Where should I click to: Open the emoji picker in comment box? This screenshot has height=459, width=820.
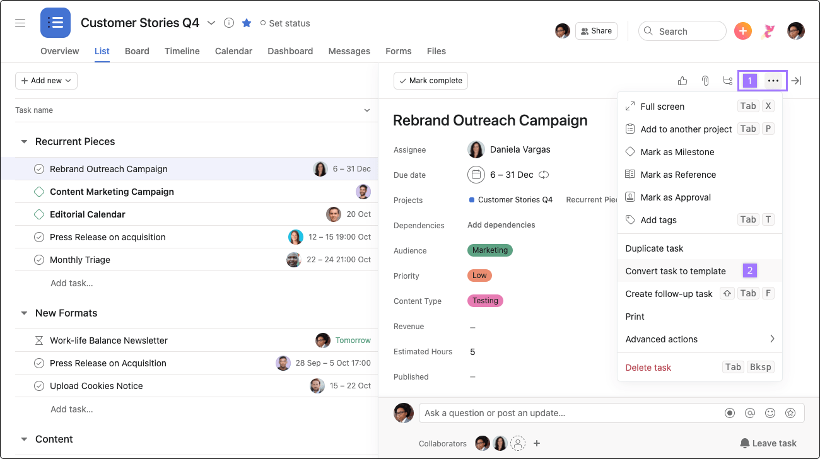click(x=770, y=413)
